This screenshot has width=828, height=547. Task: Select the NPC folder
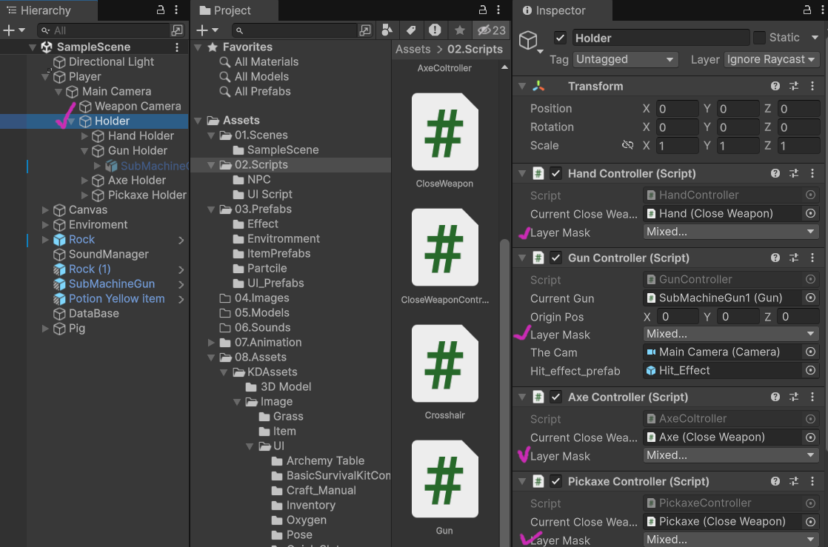258,180
